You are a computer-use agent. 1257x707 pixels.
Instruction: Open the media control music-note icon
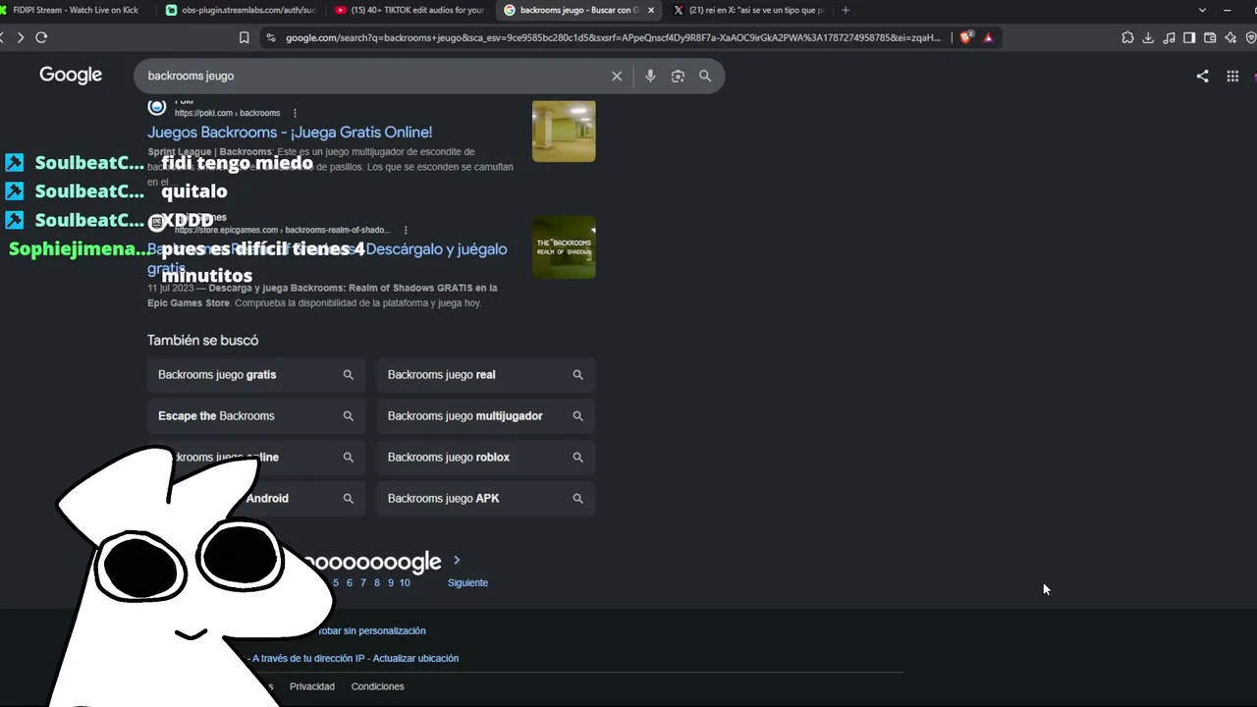click(x=1169, y=37)
